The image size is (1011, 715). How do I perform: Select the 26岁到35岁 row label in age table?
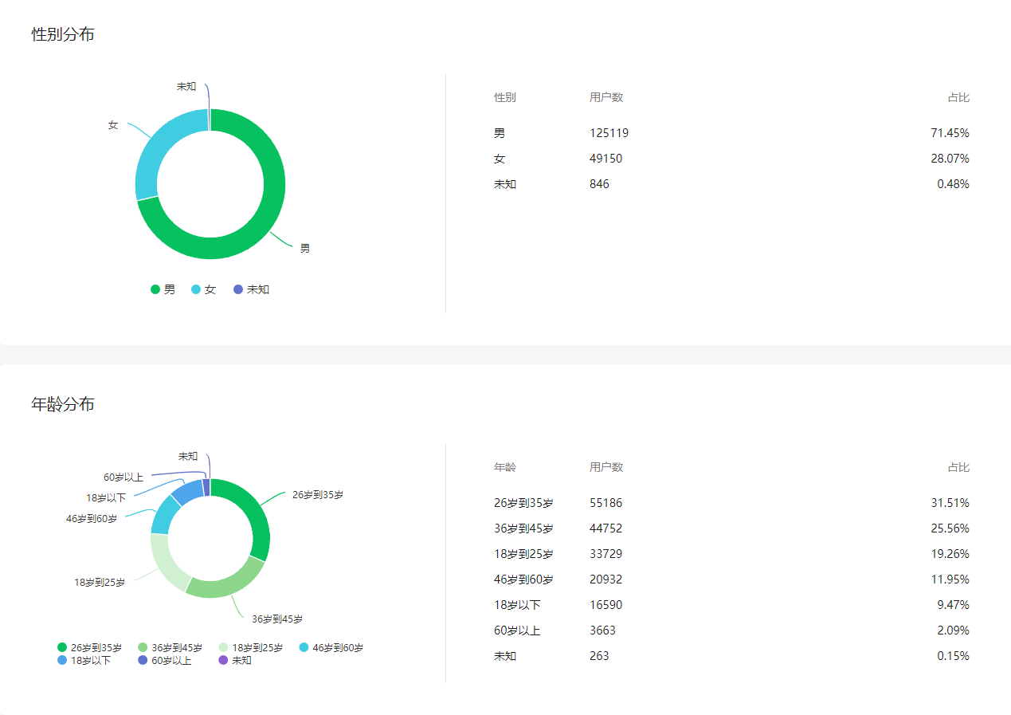[x=523, y=503]
